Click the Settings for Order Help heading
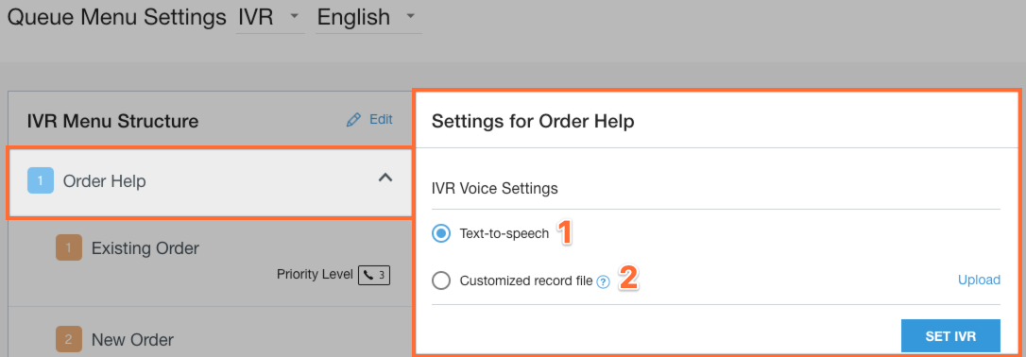The width and height of the screenshot is (1026, 357). coord(533,122)
